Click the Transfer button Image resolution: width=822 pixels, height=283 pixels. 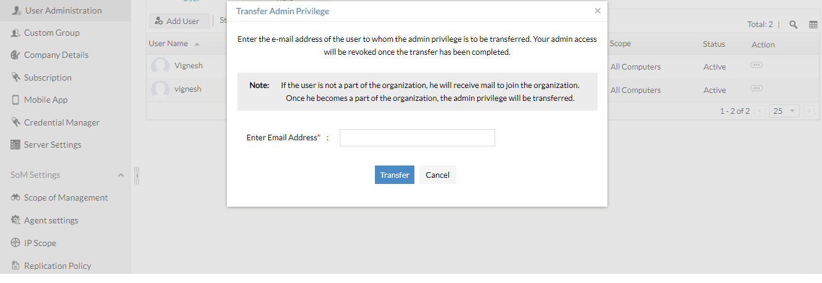(395, 175)
